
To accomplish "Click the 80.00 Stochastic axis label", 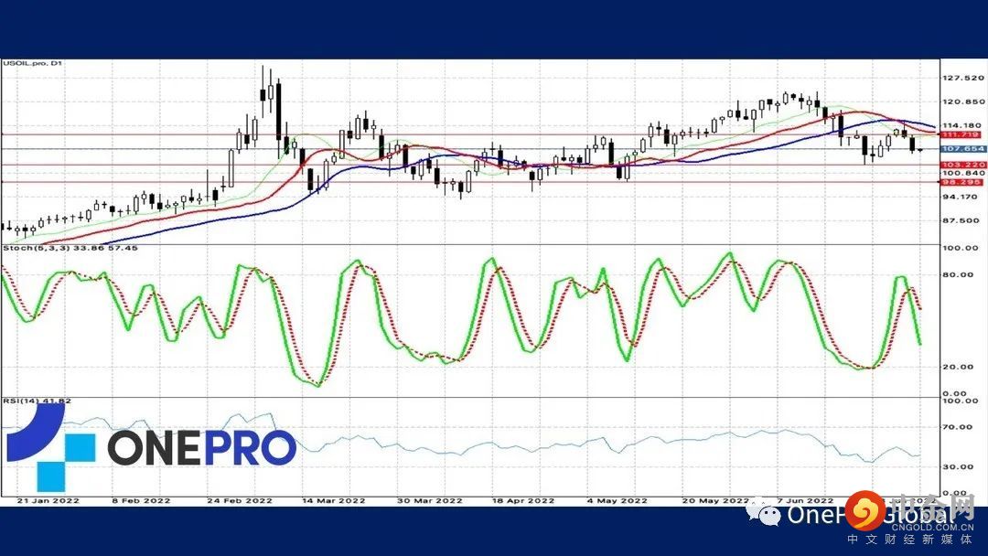I will 958,274.
